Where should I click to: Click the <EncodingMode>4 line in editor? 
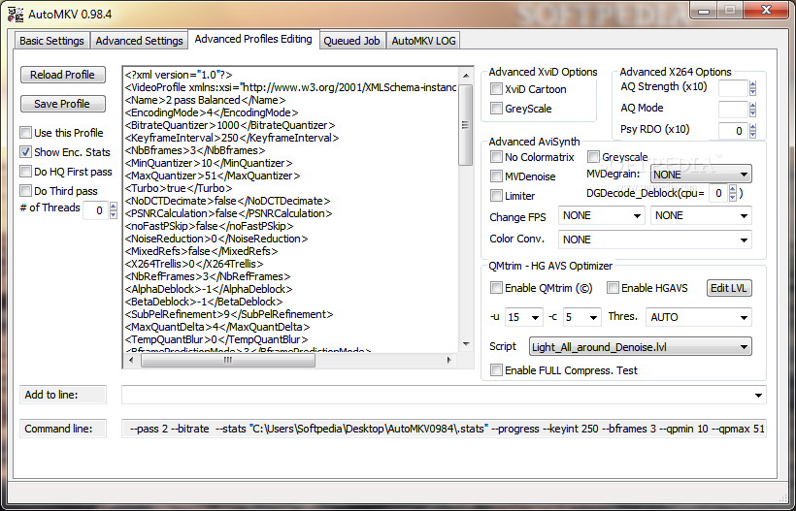click(212, 112)
